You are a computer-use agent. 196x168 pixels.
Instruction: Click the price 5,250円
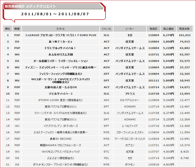click(x=168, y=120)
